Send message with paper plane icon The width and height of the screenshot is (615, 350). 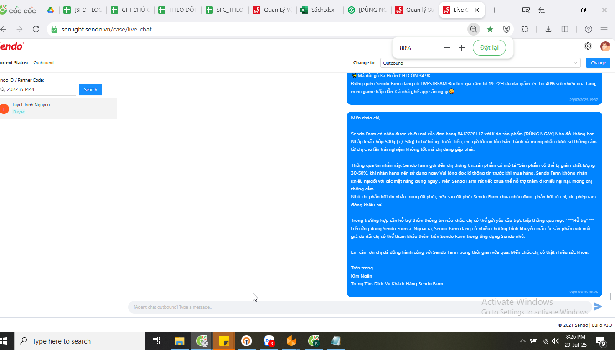coord(598,307)
